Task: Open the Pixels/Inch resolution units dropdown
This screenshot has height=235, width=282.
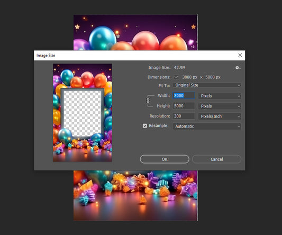Action: 220,116
